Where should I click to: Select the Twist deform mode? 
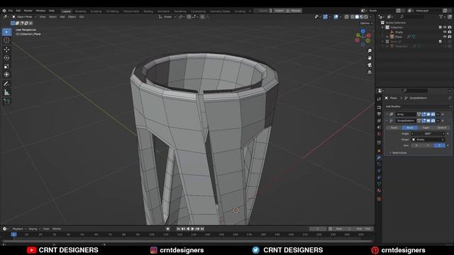[394, 127]
